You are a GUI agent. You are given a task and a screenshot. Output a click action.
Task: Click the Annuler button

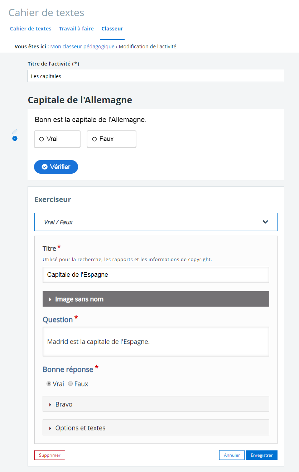(x=232, y=455)
